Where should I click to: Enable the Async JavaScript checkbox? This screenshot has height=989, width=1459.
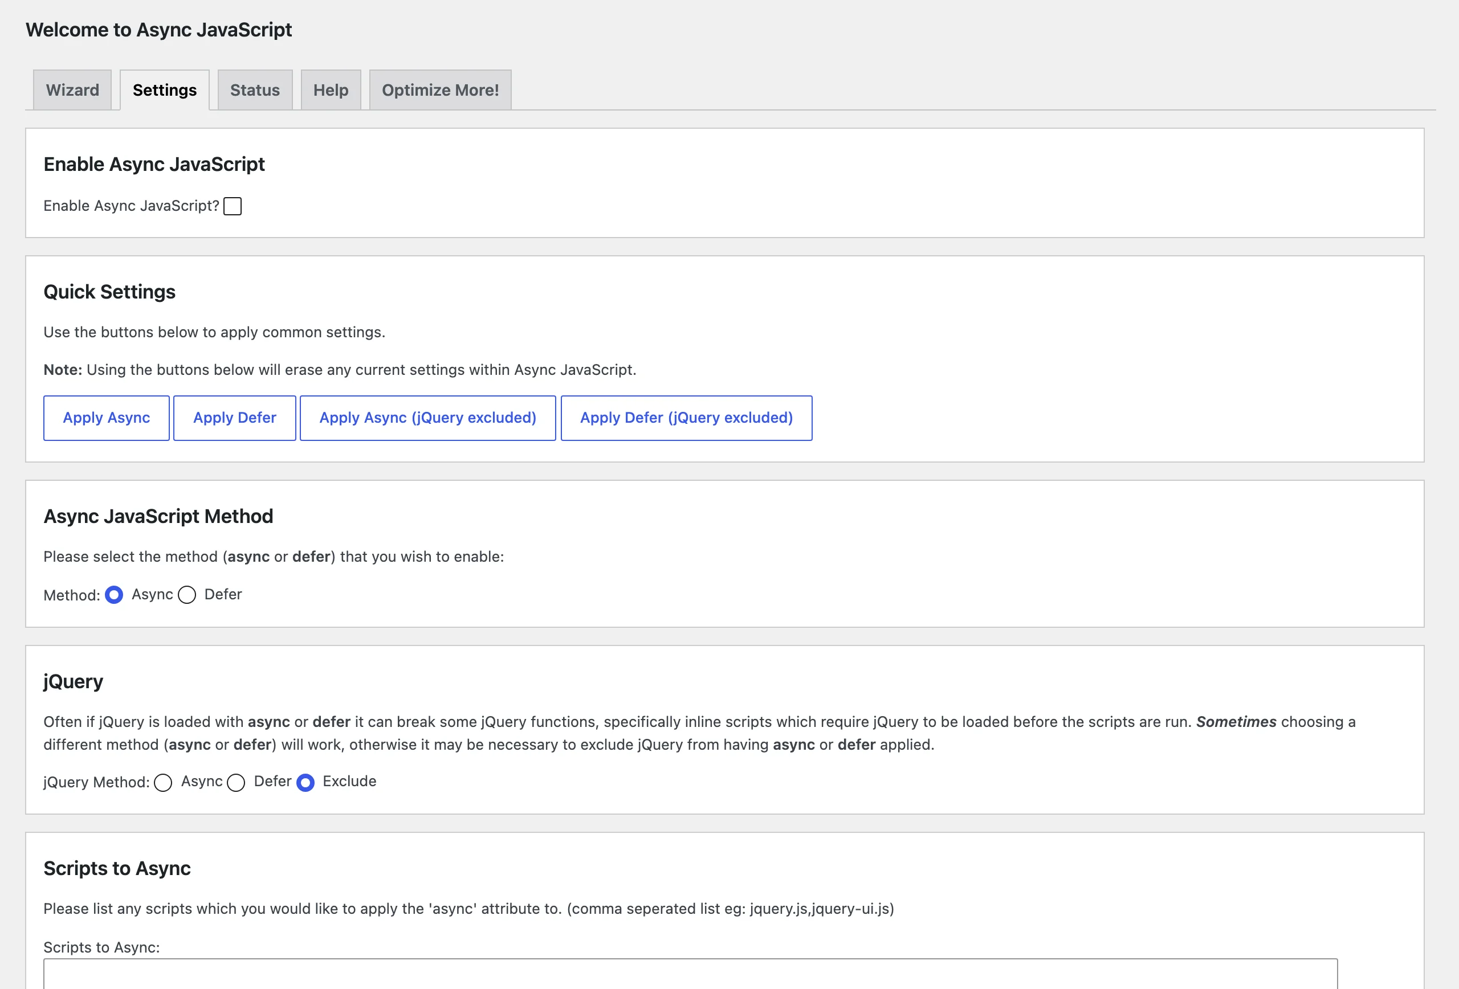[233, 206]
